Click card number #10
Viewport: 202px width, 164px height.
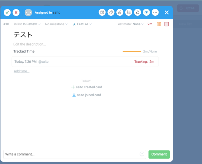click(6, 24)
